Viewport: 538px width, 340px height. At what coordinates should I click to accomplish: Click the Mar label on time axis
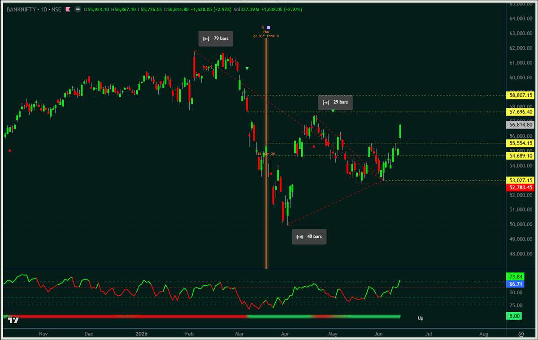pos(239,334)
